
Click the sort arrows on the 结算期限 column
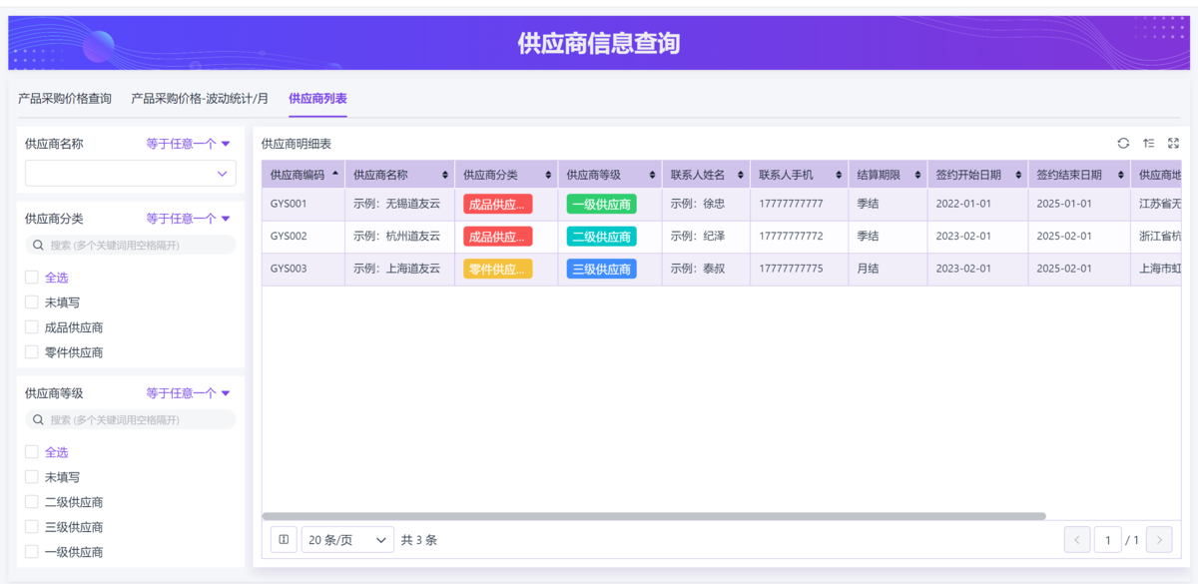(x=917, y=175)
